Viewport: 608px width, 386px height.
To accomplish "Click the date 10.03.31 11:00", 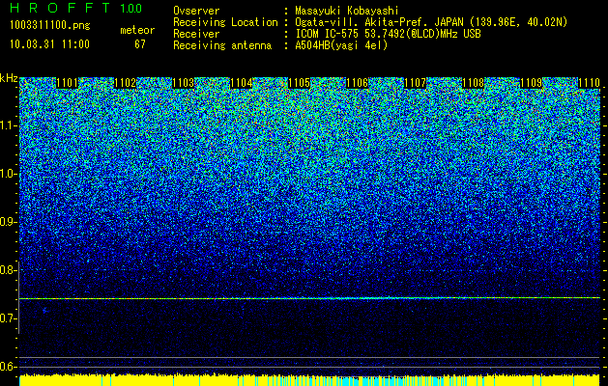I will (x=50, y=44).
